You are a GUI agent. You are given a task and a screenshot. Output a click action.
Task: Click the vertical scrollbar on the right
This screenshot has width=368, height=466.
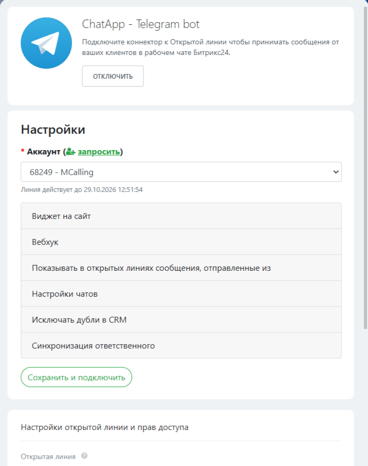pos(365,159)
